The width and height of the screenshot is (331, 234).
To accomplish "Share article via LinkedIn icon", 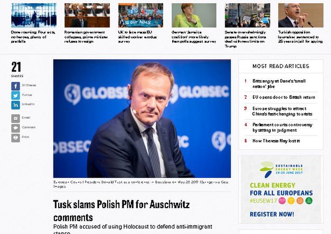I will [16, 105].
